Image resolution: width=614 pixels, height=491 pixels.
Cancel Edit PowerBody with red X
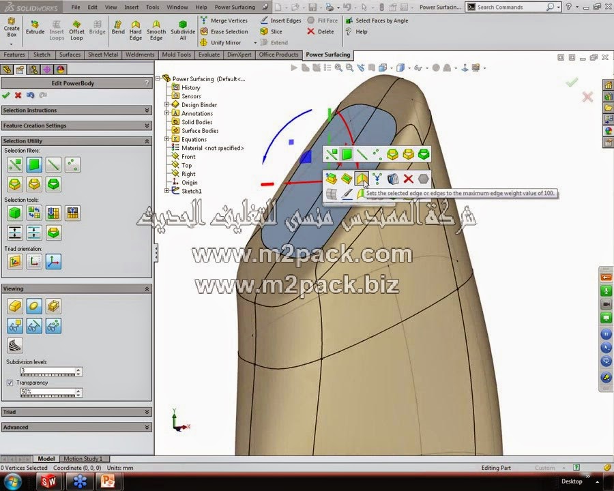(18, 95)
